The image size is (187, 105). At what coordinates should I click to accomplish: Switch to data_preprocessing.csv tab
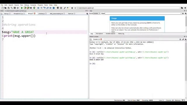(x=56, y=14)
